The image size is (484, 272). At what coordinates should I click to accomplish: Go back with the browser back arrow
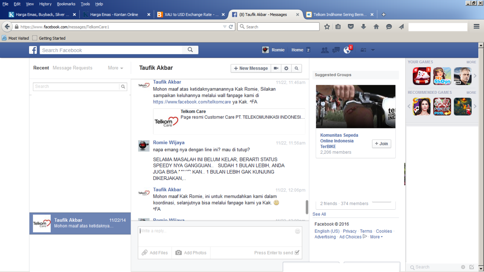[7, 27]
